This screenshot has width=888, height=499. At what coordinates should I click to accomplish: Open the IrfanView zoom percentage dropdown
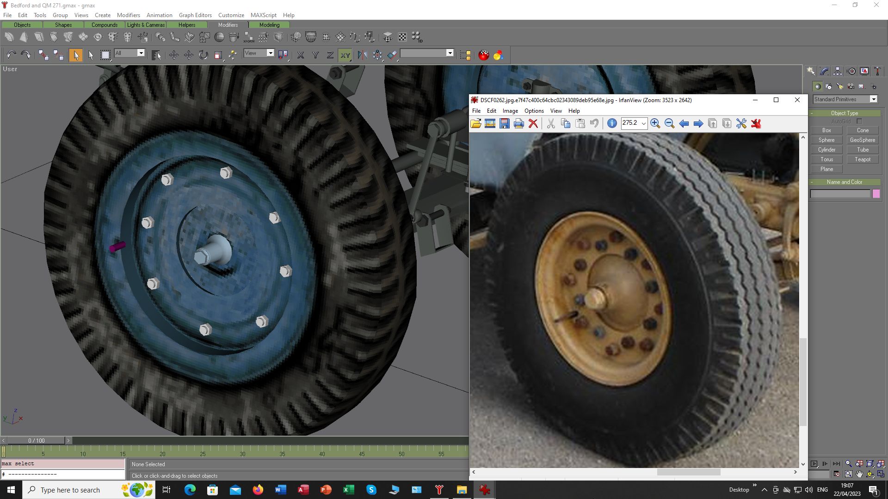(x=643, y=123)
